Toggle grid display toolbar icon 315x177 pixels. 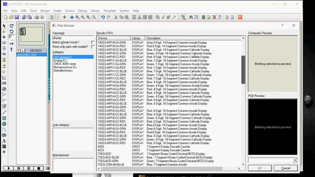57,17
